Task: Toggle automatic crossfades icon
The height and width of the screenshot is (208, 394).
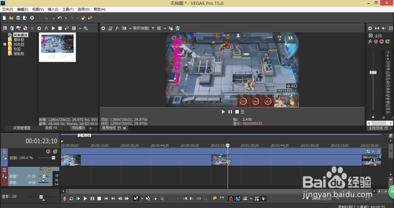Action: click(238, 199)
